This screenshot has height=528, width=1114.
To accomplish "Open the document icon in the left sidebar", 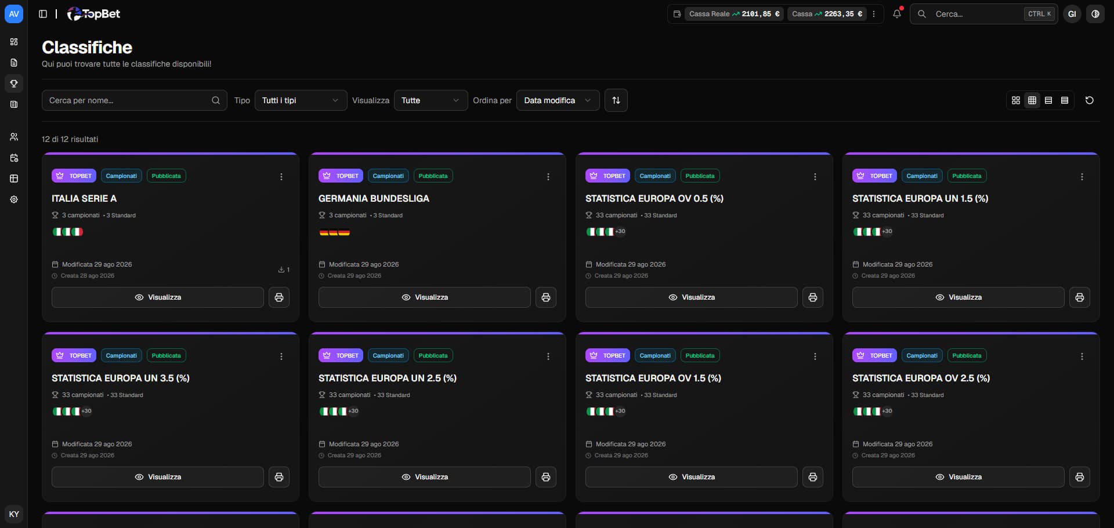I will point(14,63).
